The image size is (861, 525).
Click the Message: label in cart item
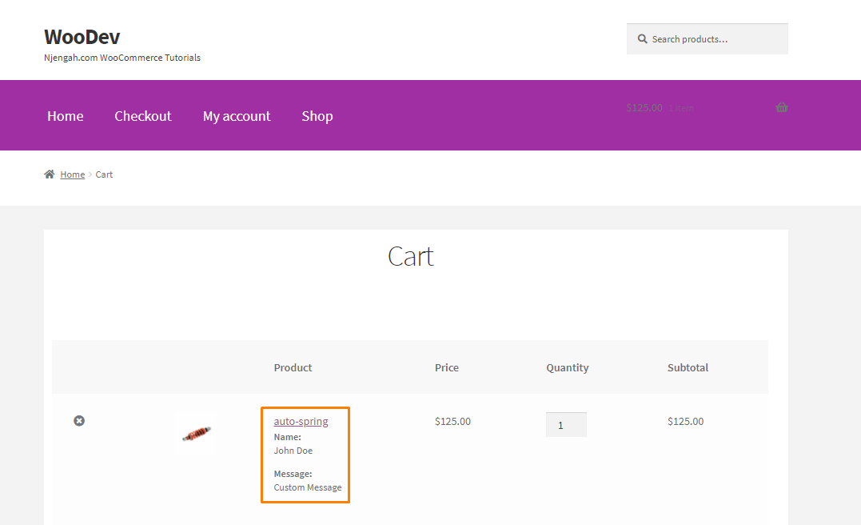[293, 474]
